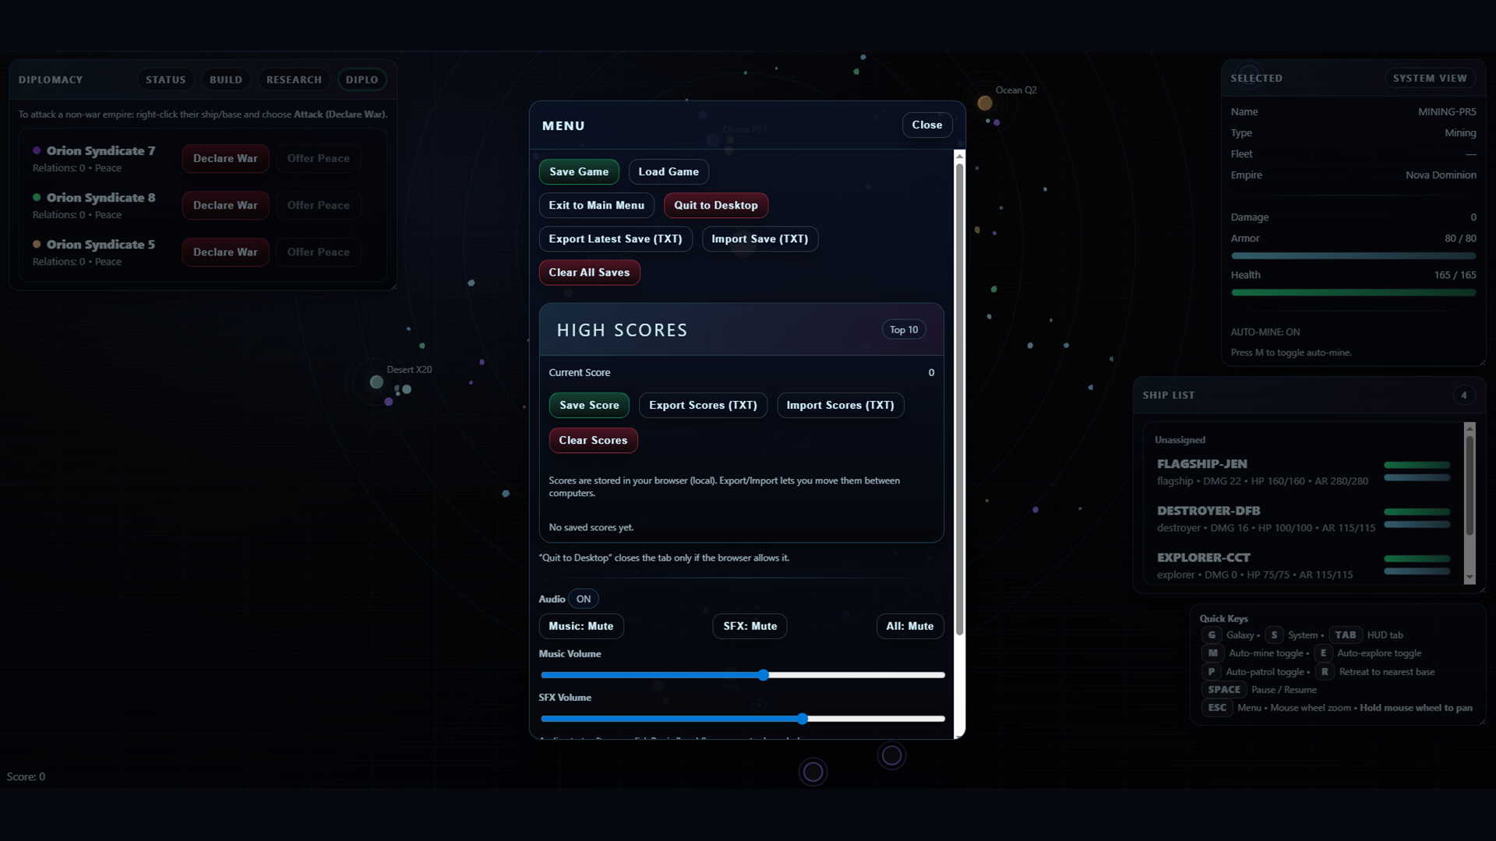Click the ship count badge in Ship List
The height and width of the screenshot is (841, 1496).
click(x=1463, y=396)
